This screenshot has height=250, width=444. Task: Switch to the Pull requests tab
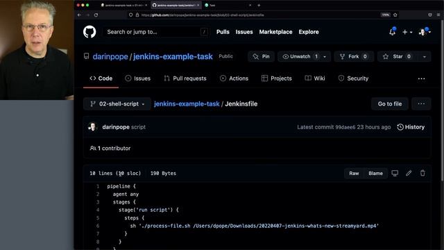pyautogui.click(x=185, y=78)
